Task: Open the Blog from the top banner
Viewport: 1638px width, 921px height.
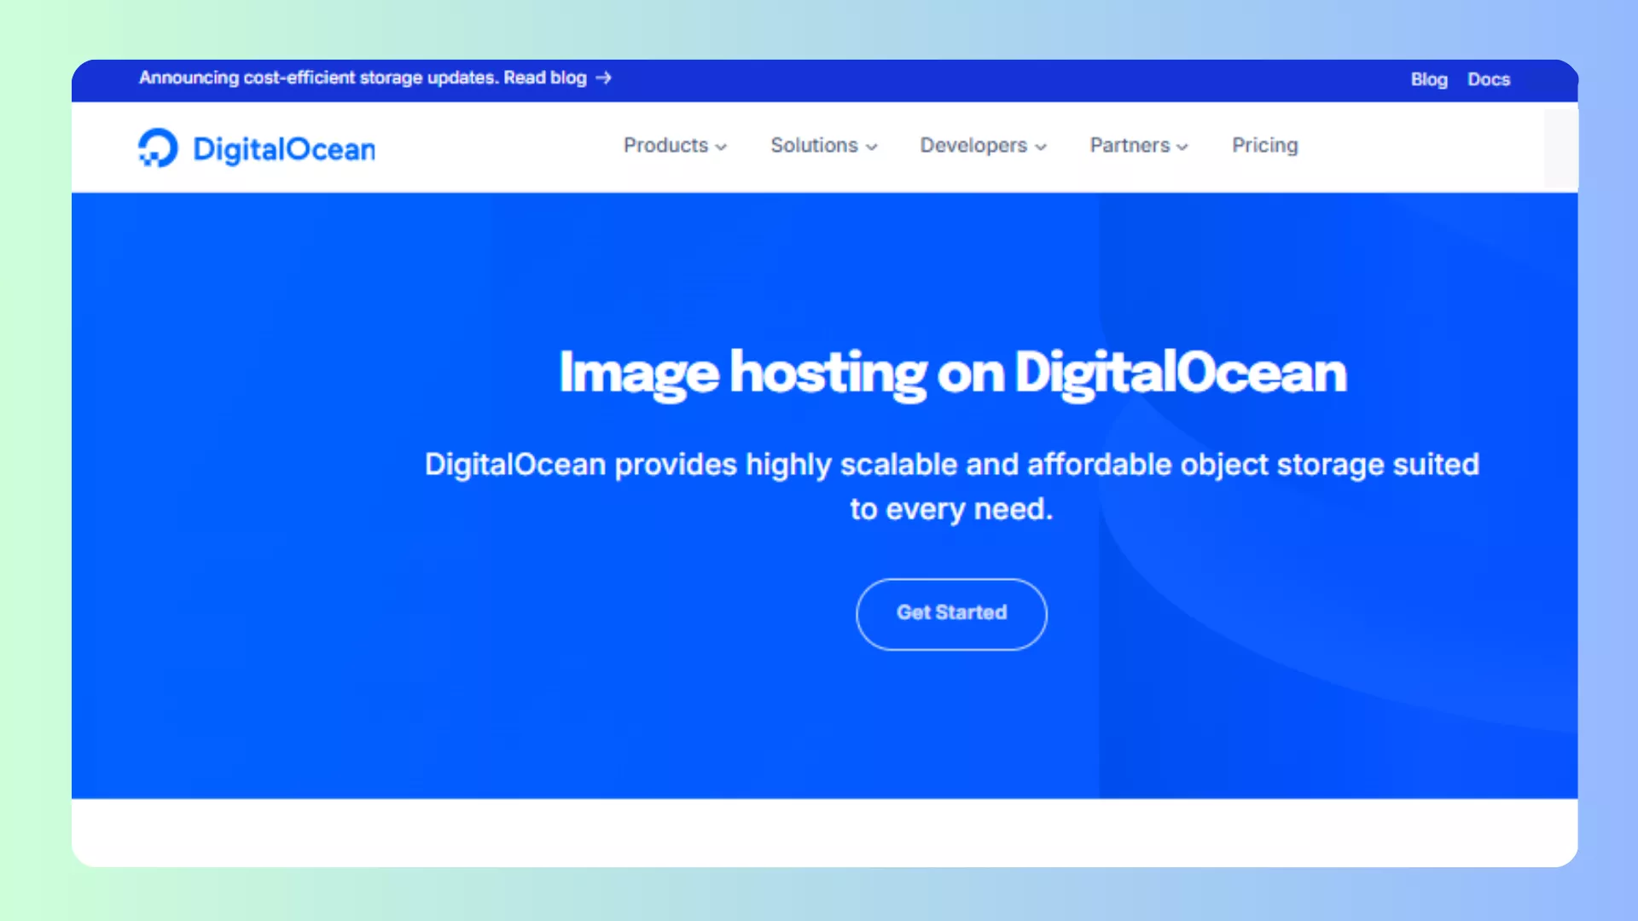Action: click(1429, 79)
